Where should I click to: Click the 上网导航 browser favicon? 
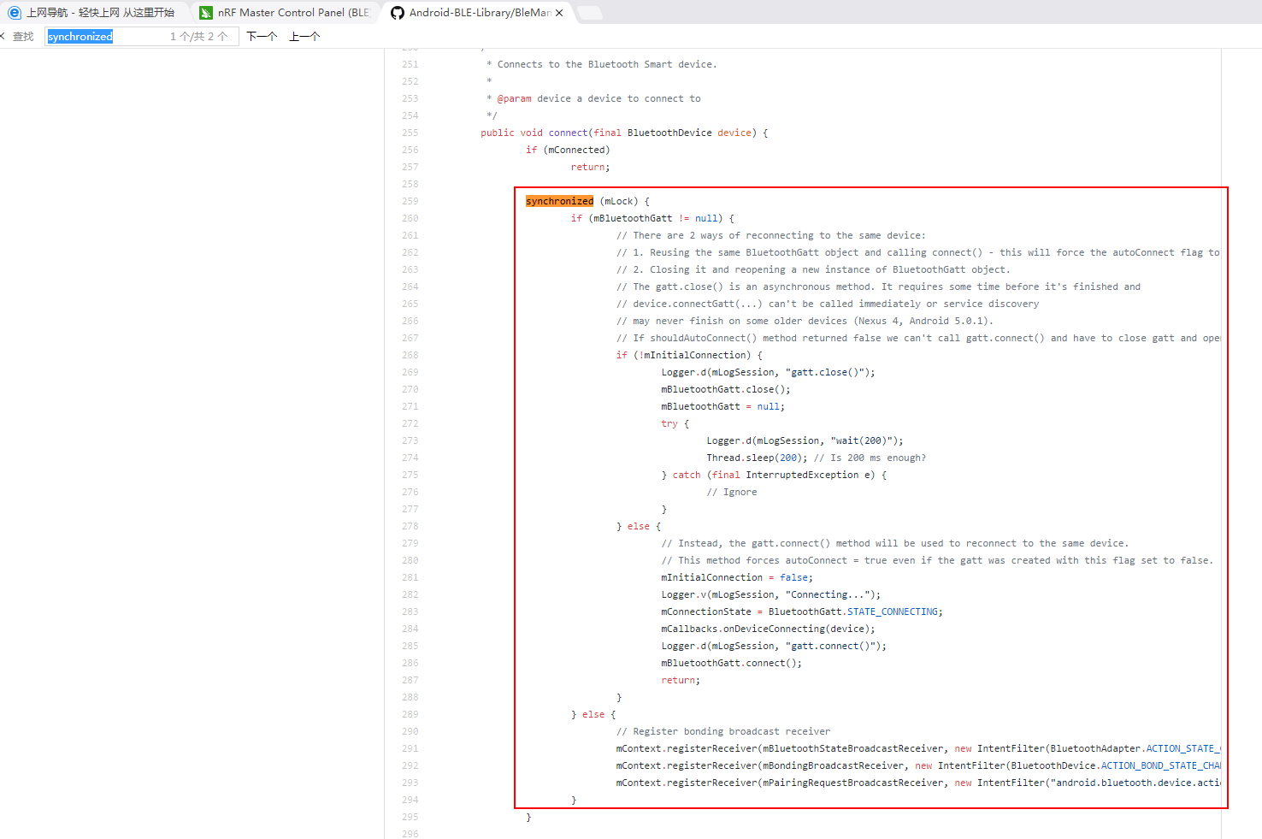click(x=14, y=13)
